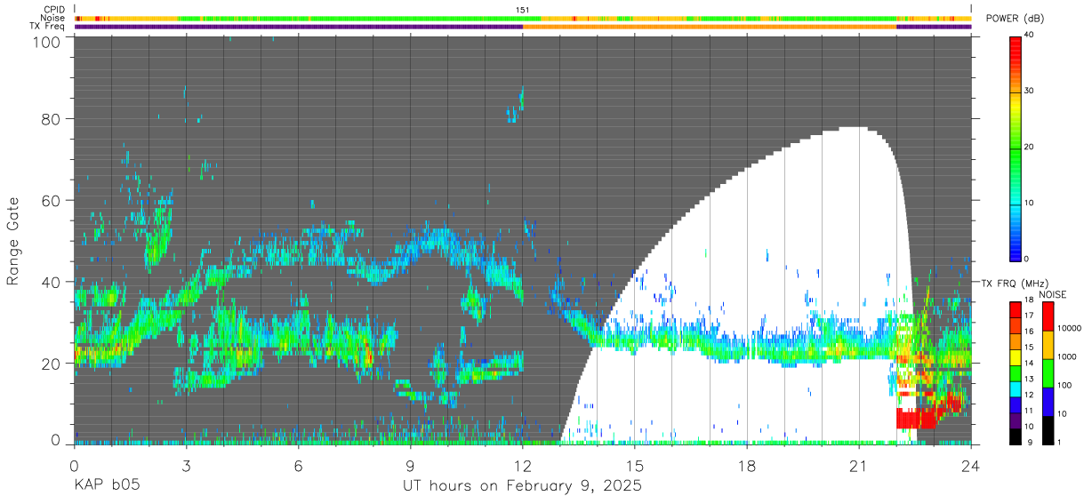Pick the yellow segment of TX FRQ colorbar
This screenshot has width=1092, height=504.
(x=1014, y=357)
